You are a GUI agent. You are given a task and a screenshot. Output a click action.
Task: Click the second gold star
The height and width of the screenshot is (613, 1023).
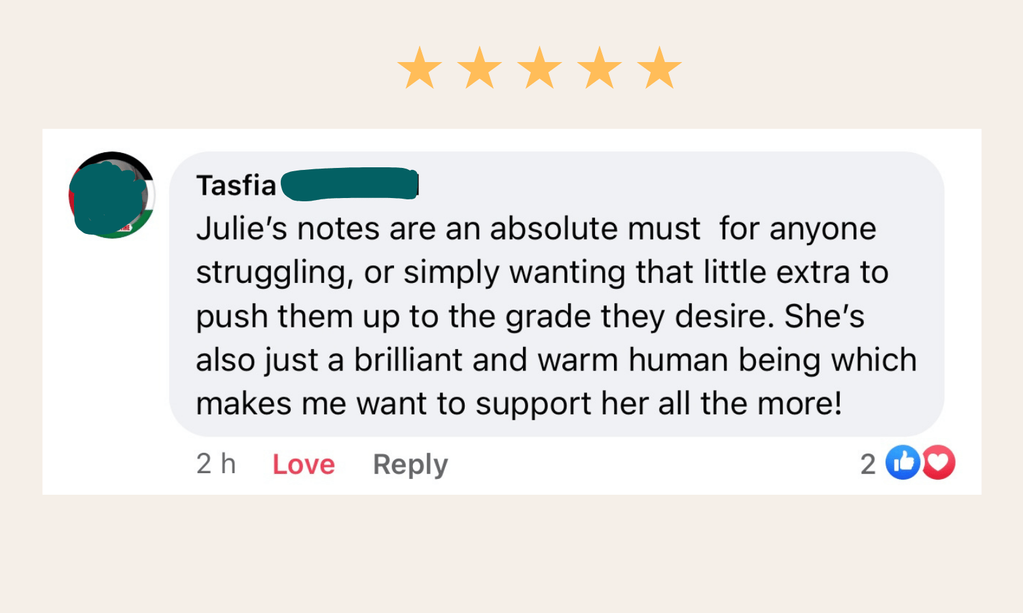coord(479,69)
